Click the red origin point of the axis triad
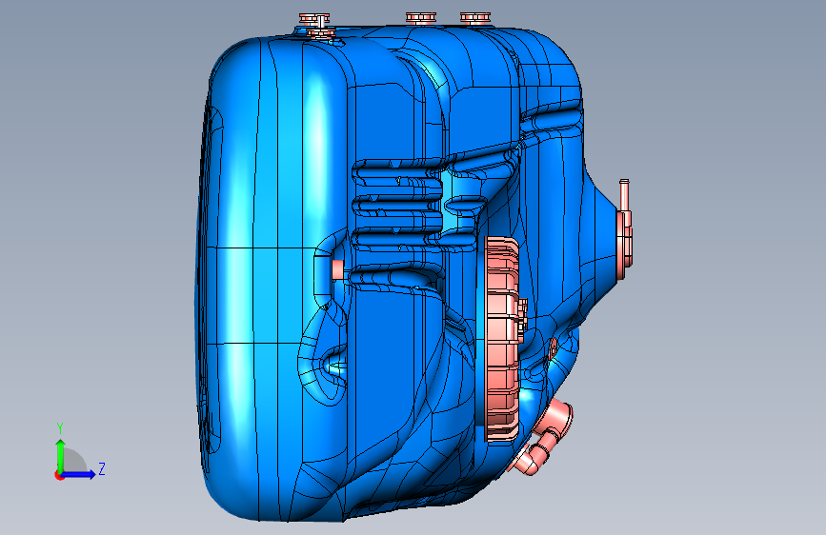 click(59, 475)
